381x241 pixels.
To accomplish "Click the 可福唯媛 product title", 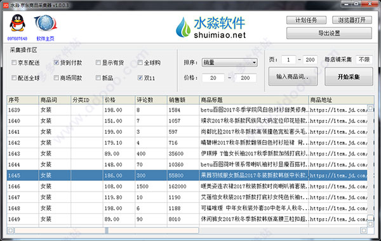I will (255, 208).
